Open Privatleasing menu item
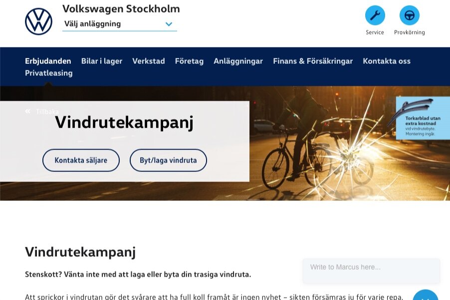 click(49, 73)
